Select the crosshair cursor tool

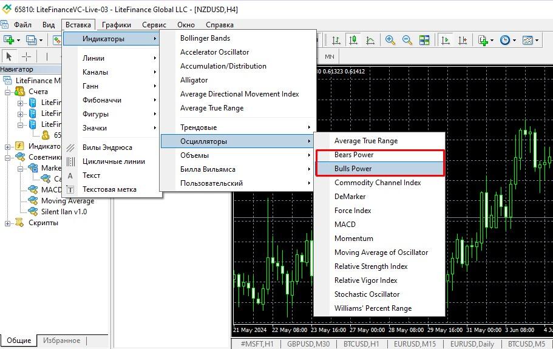click(x=27, y=56)
